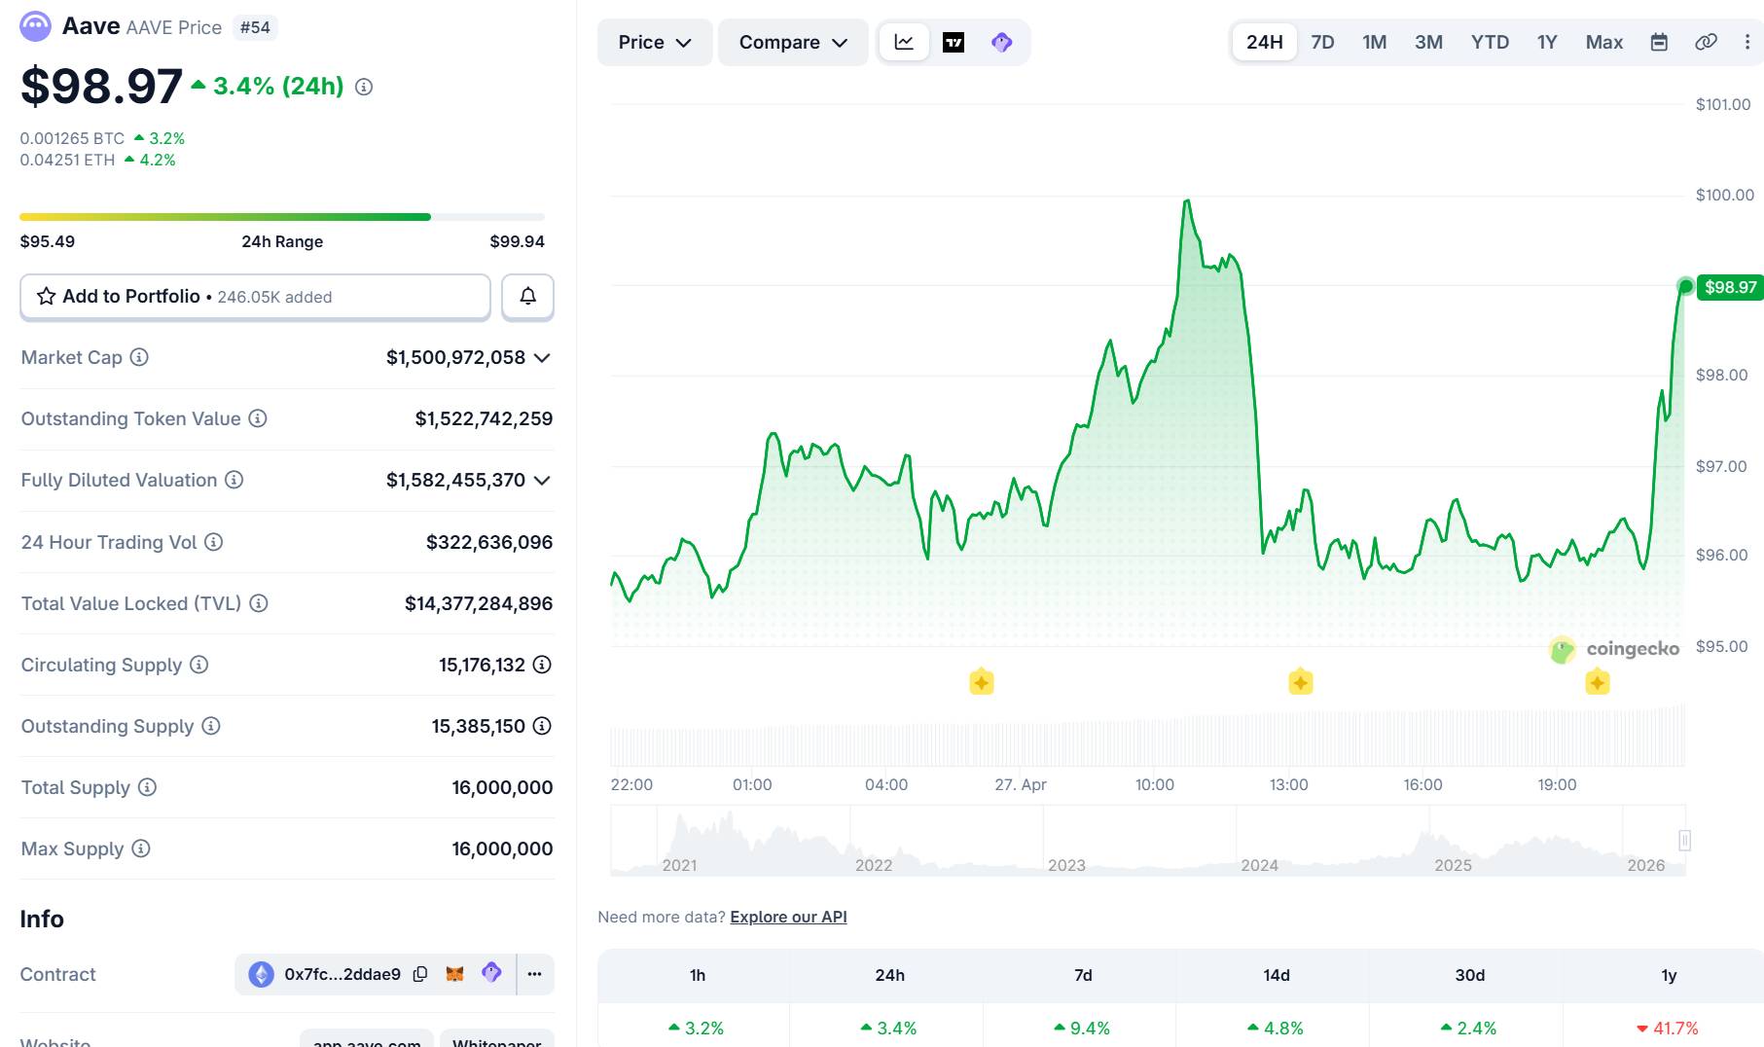Open the Explore our API link
This screenshot has height=1047, width=1764.
787,917
